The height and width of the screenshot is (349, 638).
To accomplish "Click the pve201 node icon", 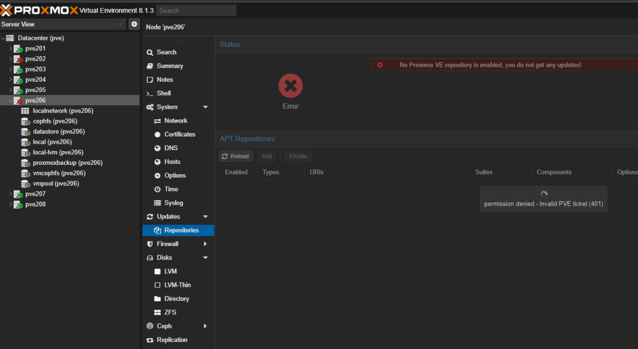I will 18,49.
